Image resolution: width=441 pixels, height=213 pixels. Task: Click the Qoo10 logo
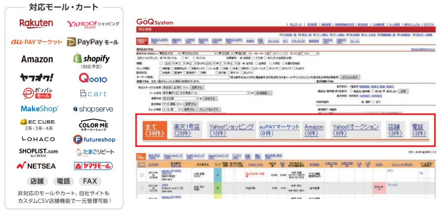click(93, 79)
